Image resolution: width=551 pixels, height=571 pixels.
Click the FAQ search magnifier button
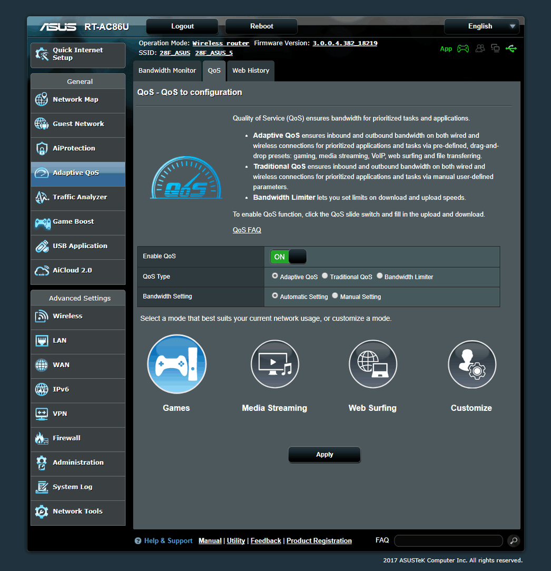coord(514,541)
